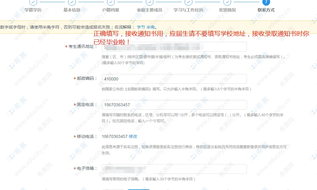Click the 基本信息 step checkmark circle
The height and width of the screenshot is (190, 317).
tap(72, 2)
